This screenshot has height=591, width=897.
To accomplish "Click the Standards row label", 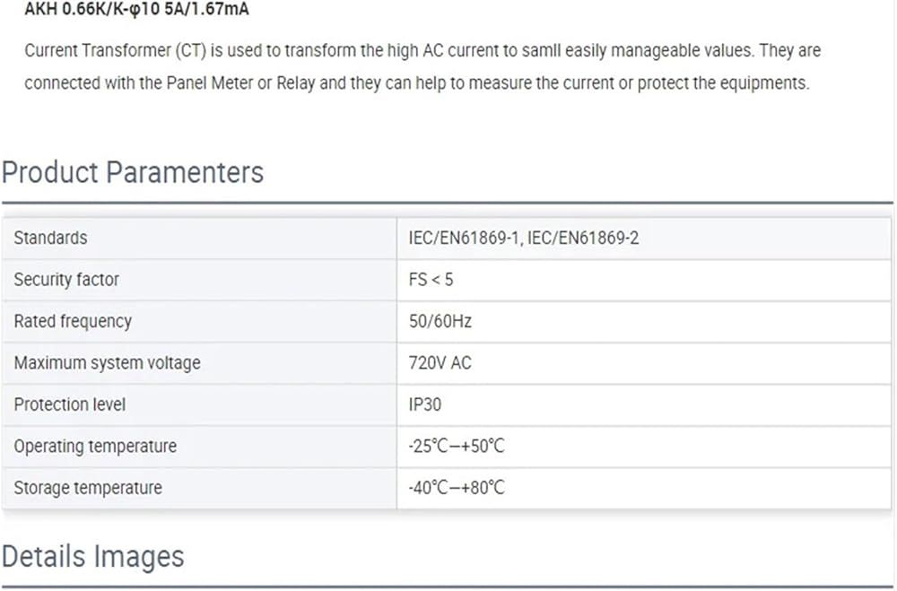I will click(50, 238).
